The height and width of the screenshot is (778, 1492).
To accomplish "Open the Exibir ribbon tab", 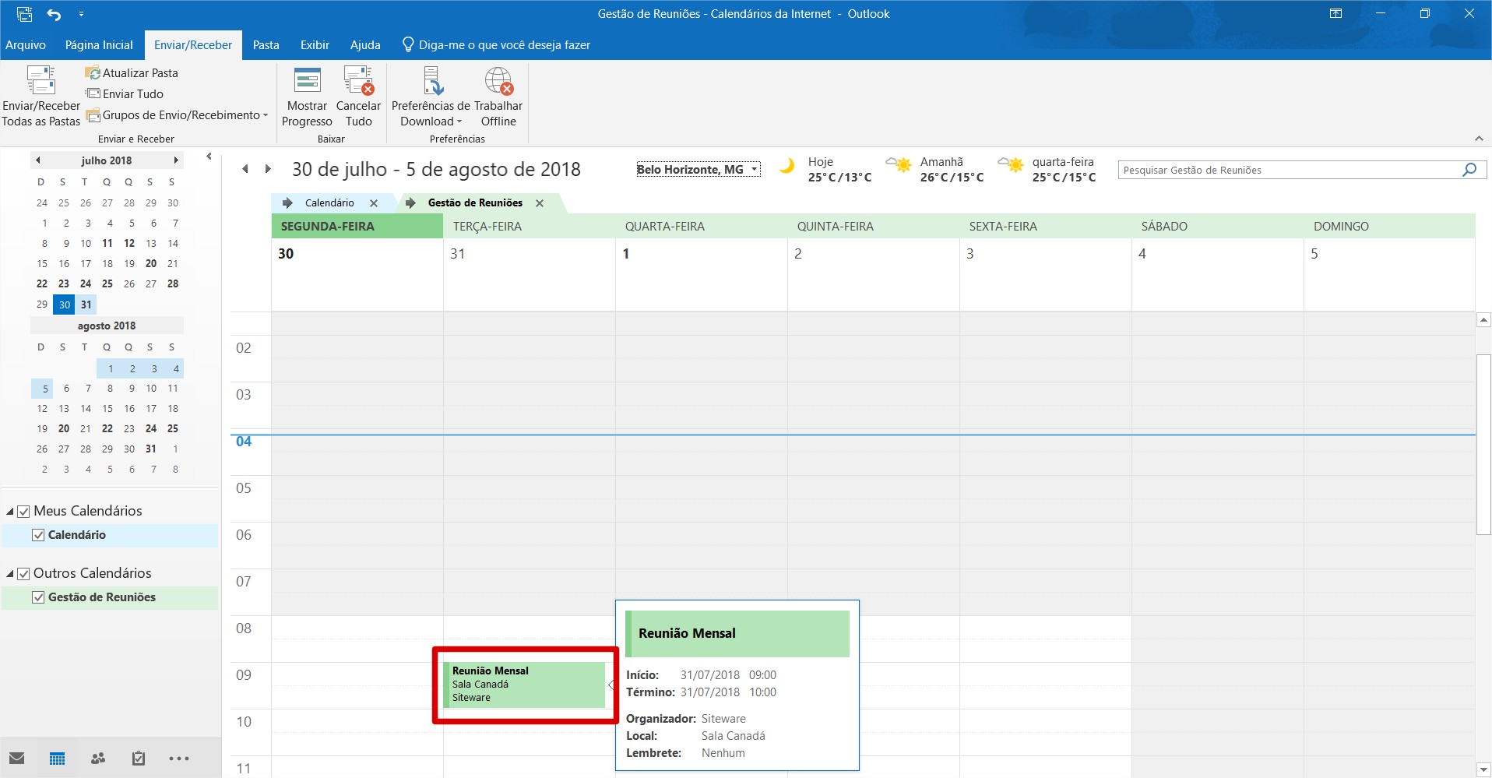I will coord(315,45).
